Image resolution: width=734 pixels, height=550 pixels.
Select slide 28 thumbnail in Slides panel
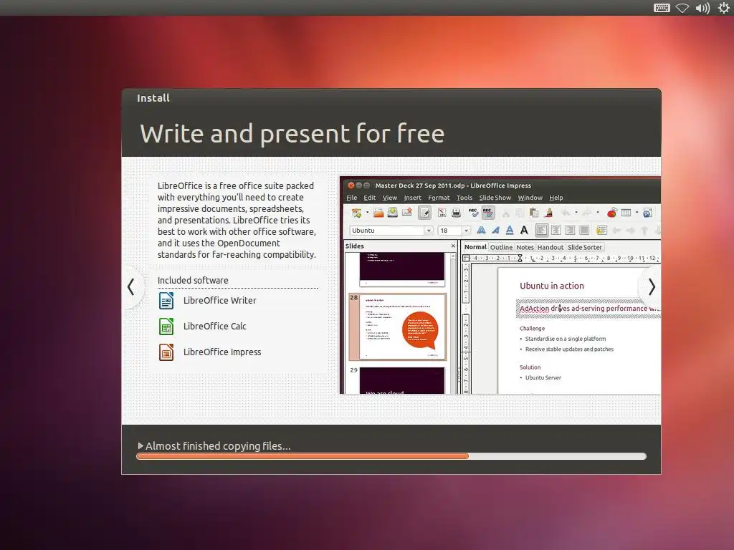click(x=398, y=327)
